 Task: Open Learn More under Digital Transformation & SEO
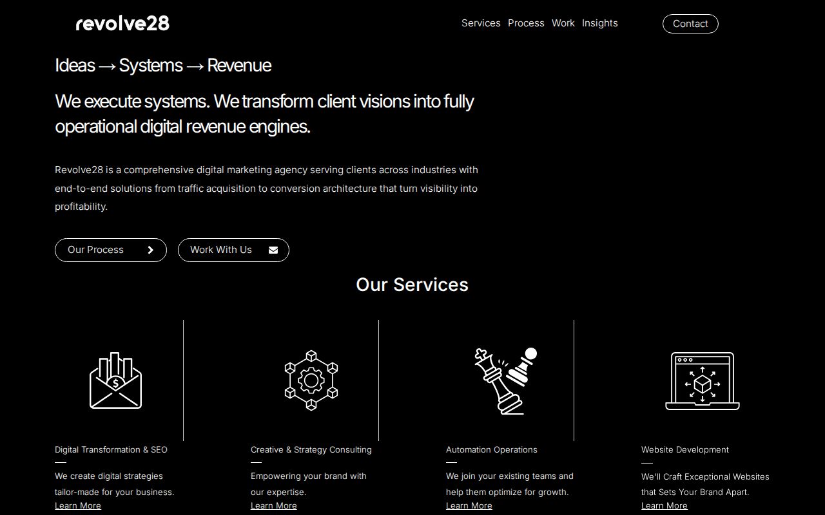(78, 506)
